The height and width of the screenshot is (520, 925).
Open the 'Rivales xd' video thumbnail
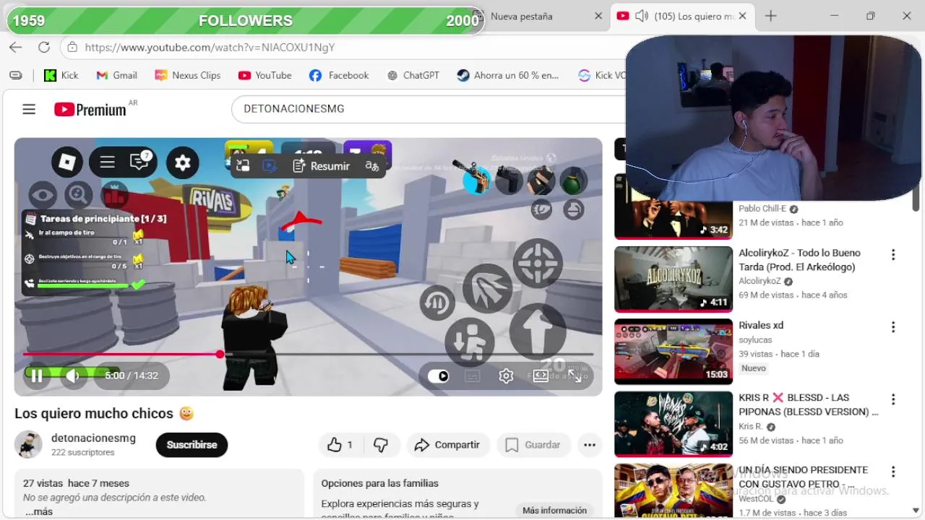click(674, 351)
